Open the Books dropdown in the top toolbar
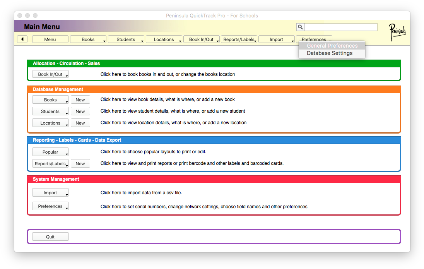 (88, 39)
